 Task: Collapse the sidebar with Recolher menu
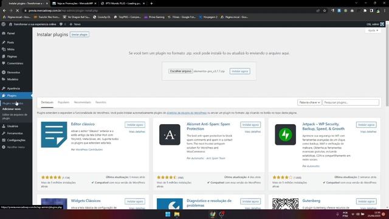click(13, 147)
